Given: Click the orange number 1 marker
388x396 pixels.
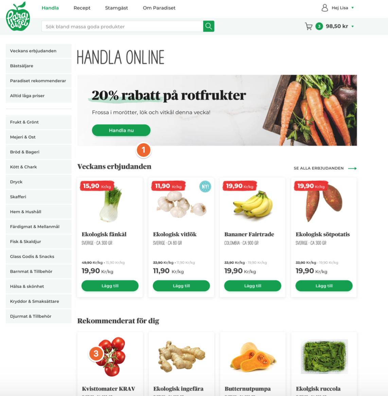Looking at the screenshot, I should (x=143, y=150).
